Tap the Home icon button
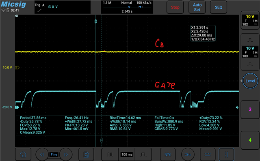Screen dimensions: 260x161 point(23,155)
